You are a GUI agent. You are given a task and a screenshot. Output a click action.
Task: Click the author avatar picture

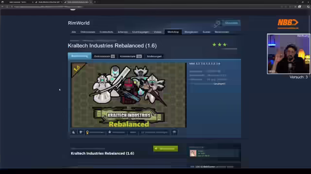point(193,153)
